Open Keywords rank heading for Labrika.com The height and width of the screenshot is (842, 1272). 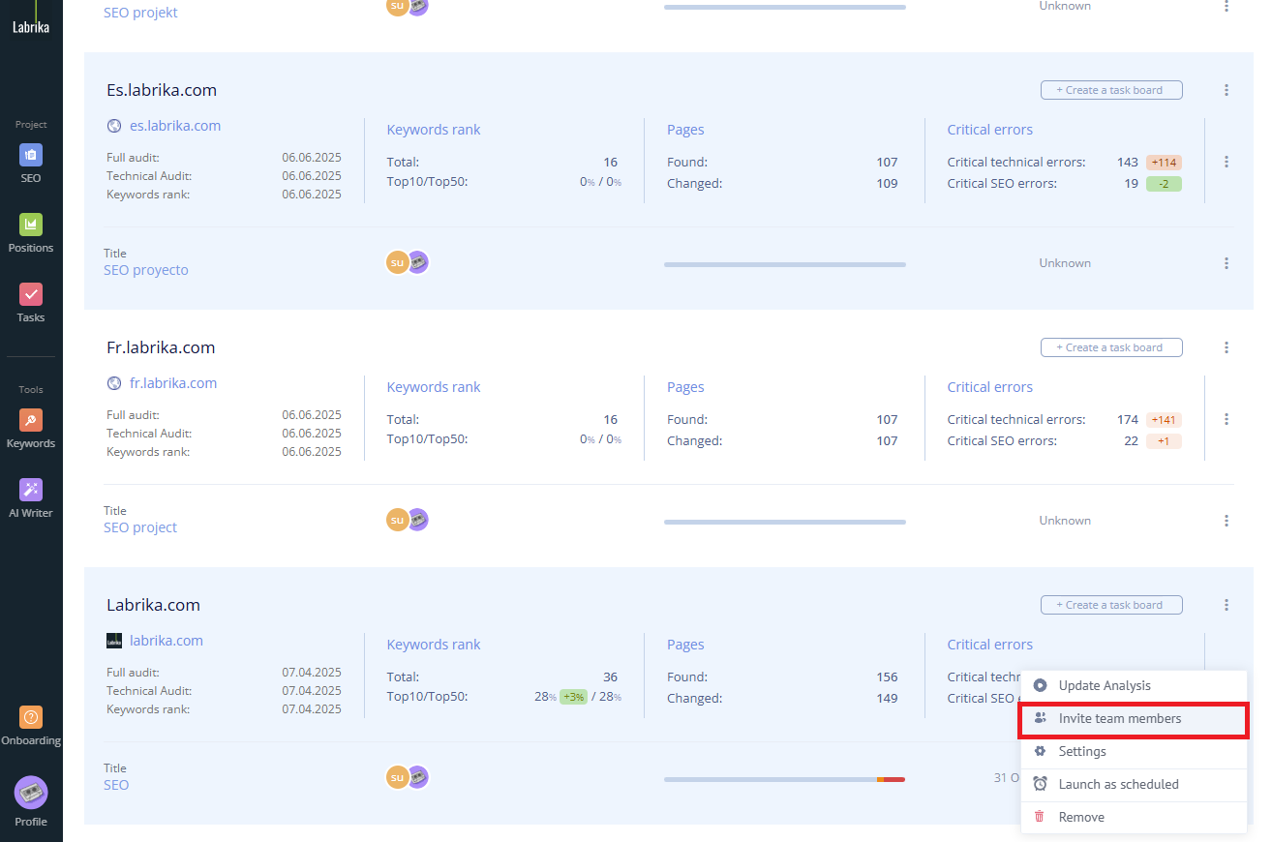[434, 645]
